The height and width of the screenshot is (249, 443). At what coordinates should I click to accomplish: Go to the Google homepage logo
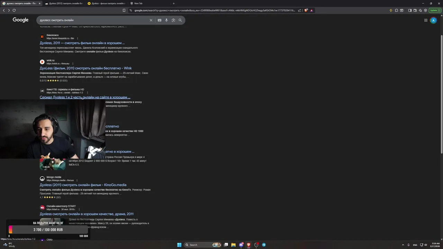21,20
